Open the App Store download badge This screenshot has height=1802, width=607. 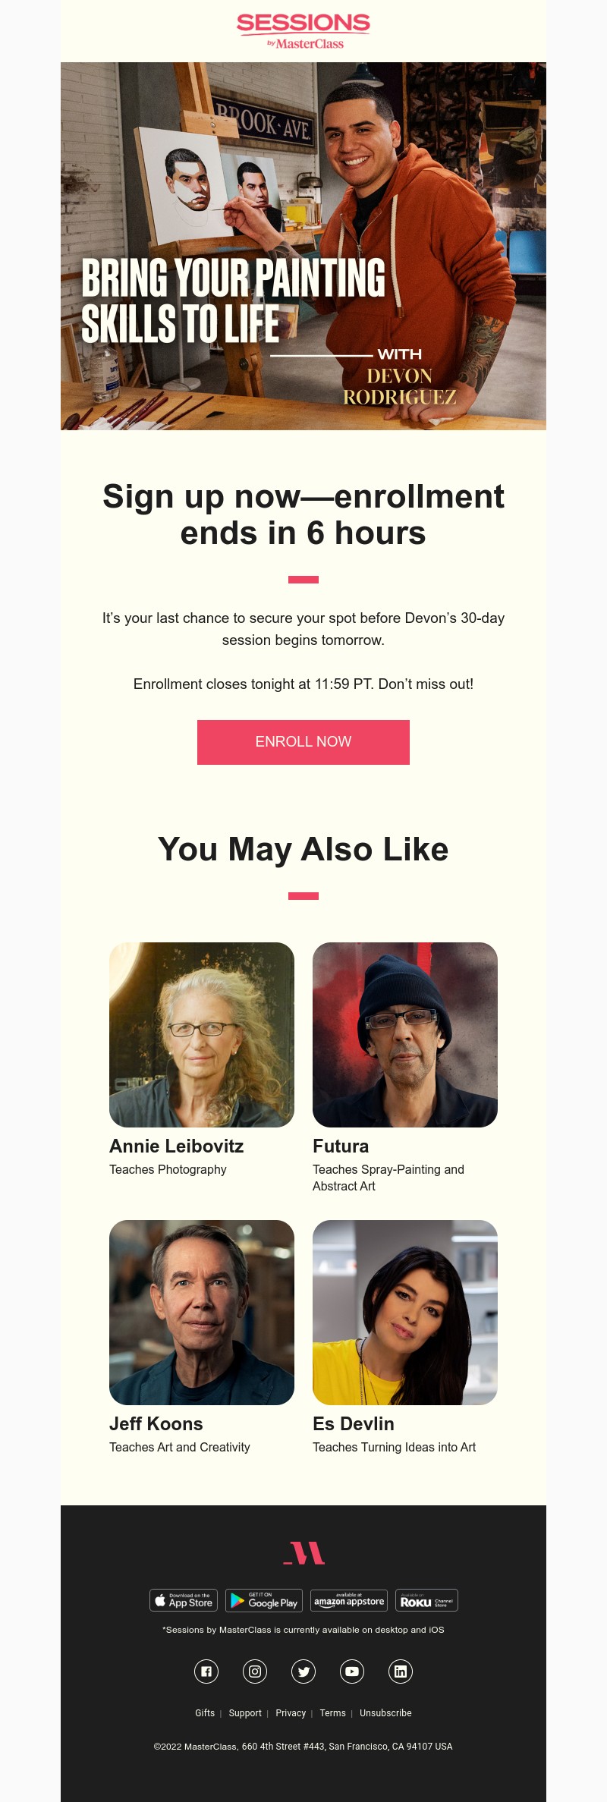tap(184, 1600)
